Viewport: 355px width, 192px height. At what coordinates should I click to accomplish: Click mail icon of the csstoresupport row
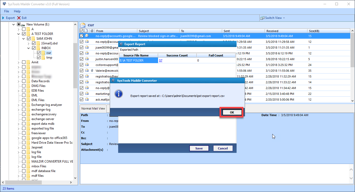[x=87, y=65]
